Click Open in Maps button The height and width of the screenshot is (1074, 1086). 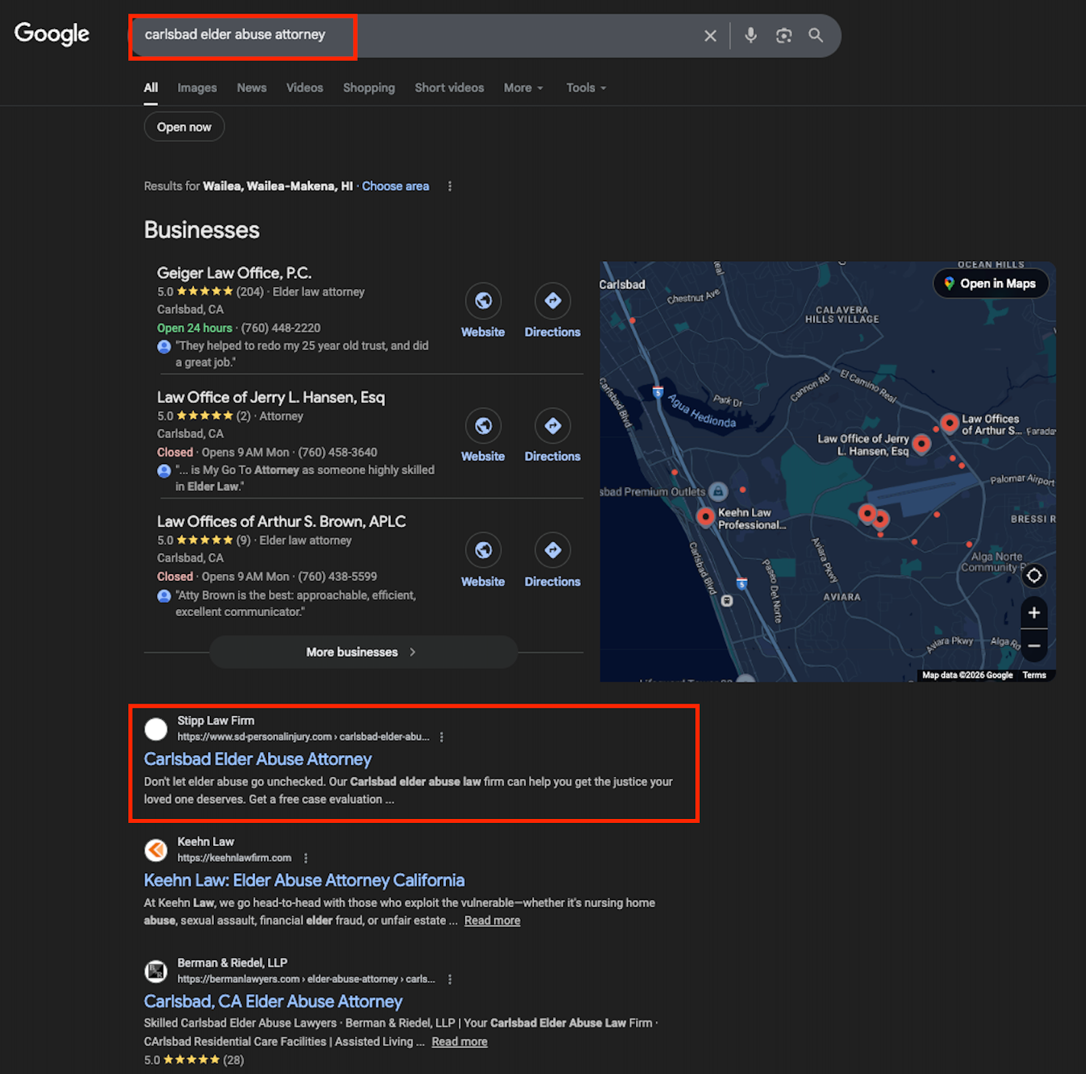(991, 284)
